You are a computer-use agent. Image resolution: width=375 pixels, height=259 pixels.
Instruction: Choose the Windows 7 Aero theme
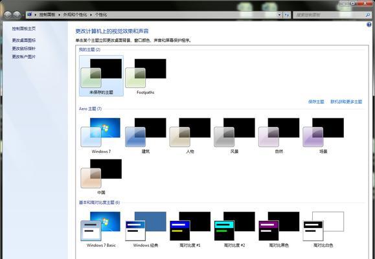coord(101,135)
